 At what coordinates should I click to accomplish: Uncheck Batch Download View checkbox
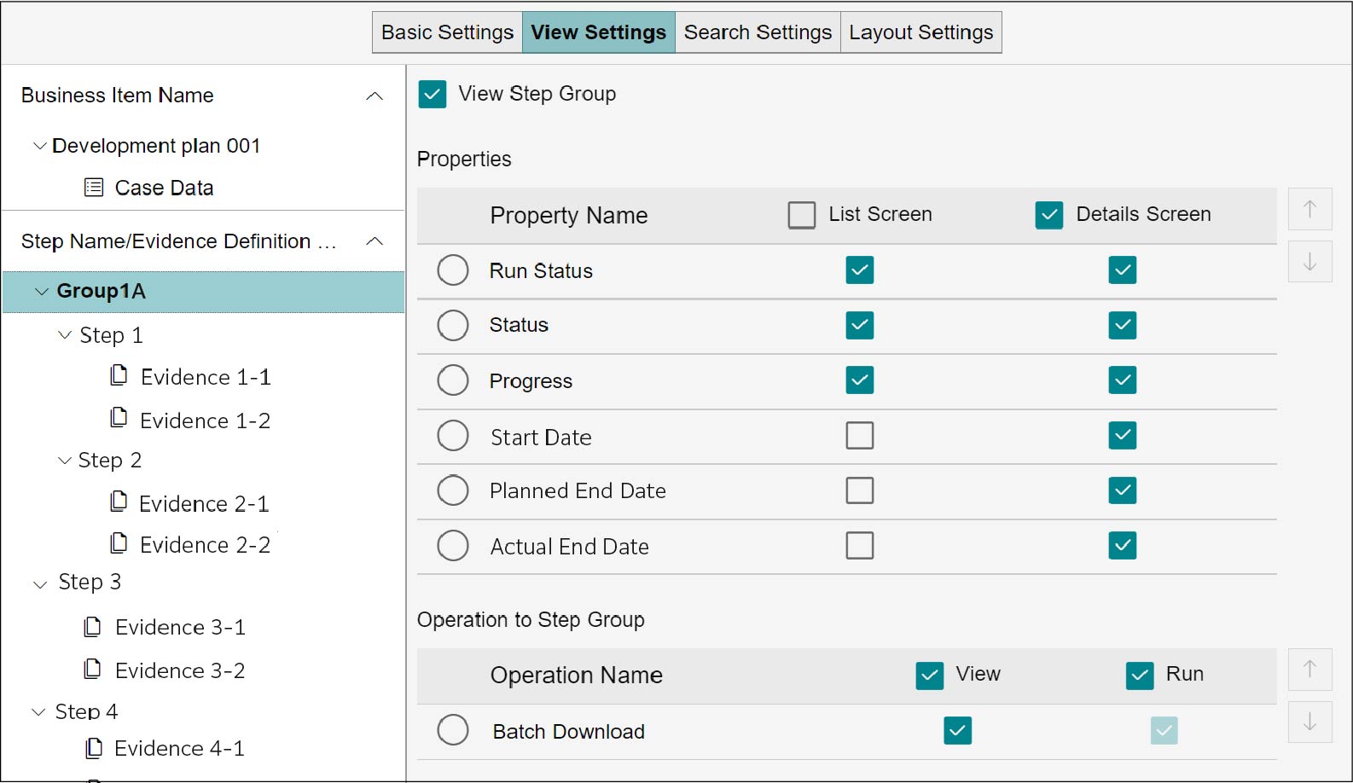pyautogui.click(x=958, y=730)
